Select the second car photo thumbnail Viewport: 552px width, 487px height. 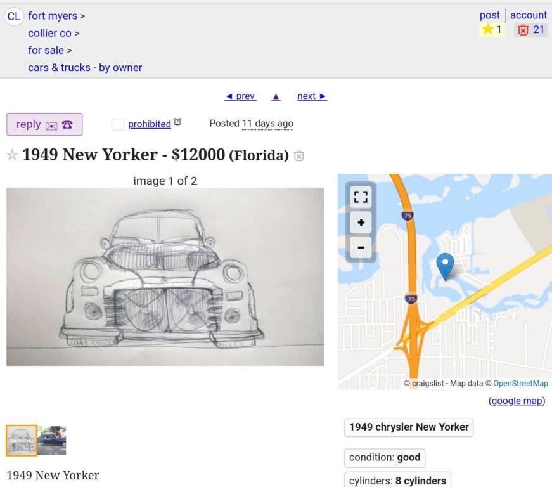[52, 440]
